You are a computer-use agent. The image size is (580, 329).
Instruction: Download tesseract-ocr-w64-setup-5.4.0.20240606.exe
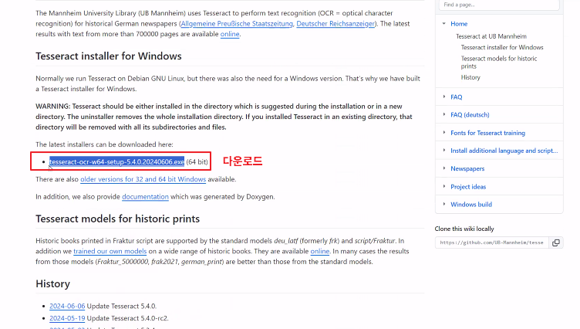[x=116, y=162]
